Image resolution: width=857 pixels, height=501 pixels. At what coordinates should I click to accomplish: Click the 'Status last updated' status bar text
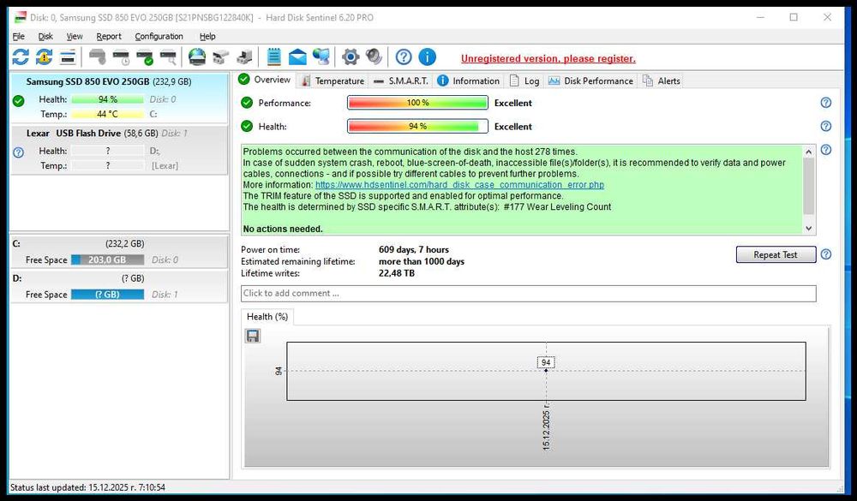click(x=87, y=487)
